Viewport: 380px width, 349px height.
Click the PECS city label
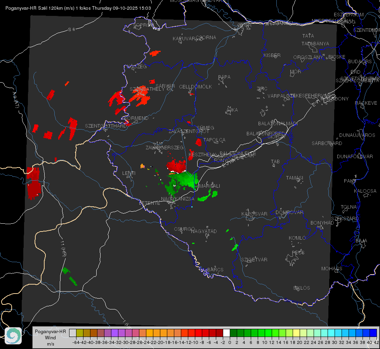298,252
